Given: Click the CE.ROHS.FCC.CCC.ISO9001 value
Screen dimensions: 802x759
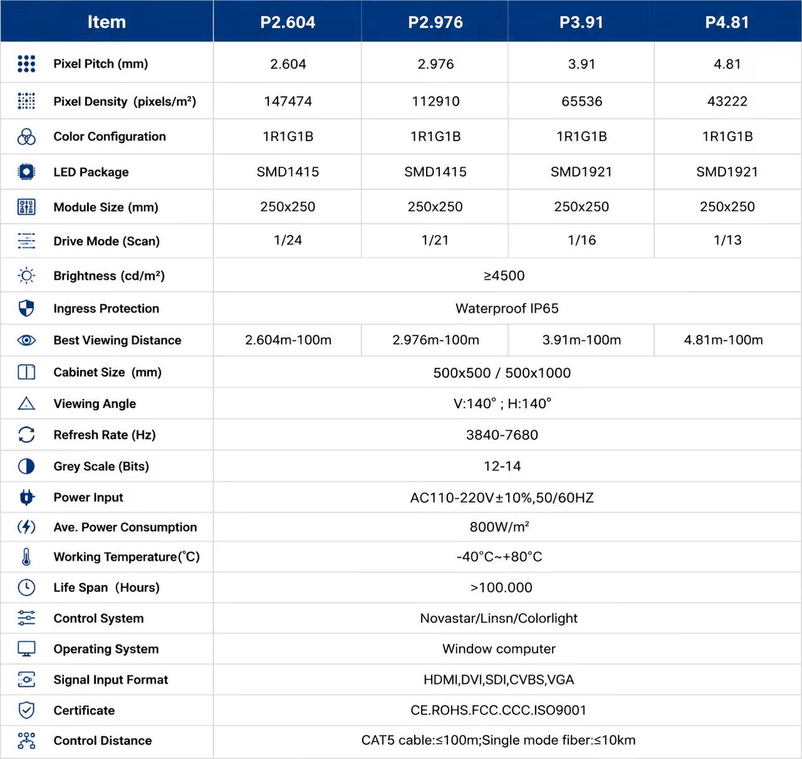Looking at the screenshot, I should pyautogui.click(x=498, y=710).
